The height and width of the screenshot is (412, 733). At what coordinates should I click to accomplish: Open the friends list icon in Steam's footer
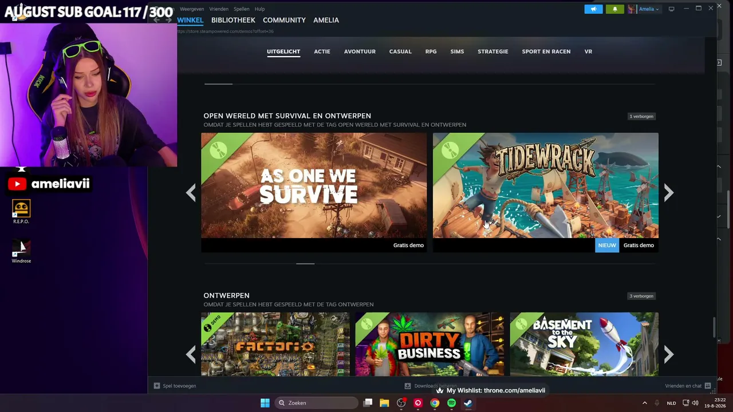click(708, 386)
